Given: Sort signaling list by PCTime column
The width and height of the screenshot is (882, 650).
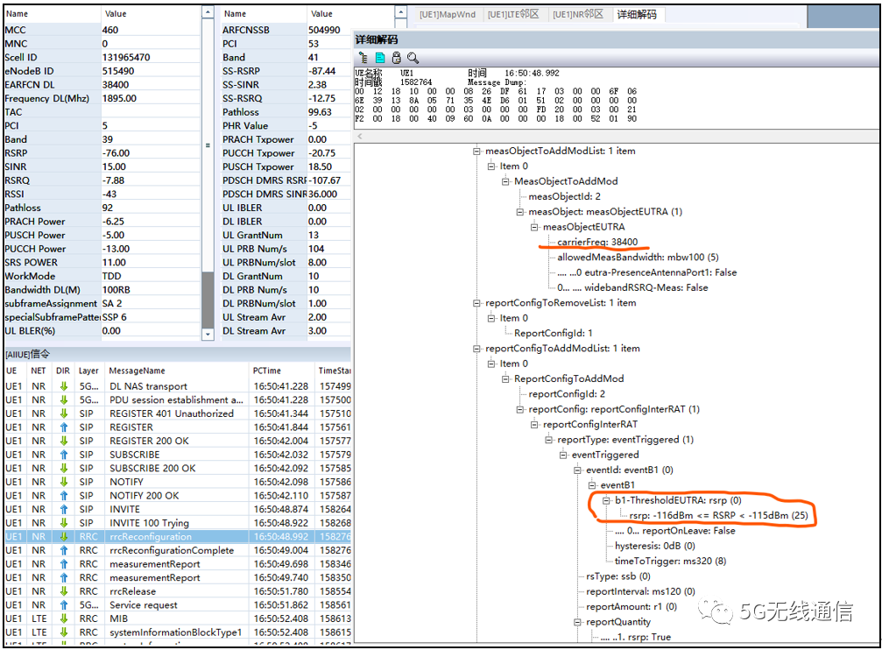Looking at the screenshot, I should click(x=281, y=371).
